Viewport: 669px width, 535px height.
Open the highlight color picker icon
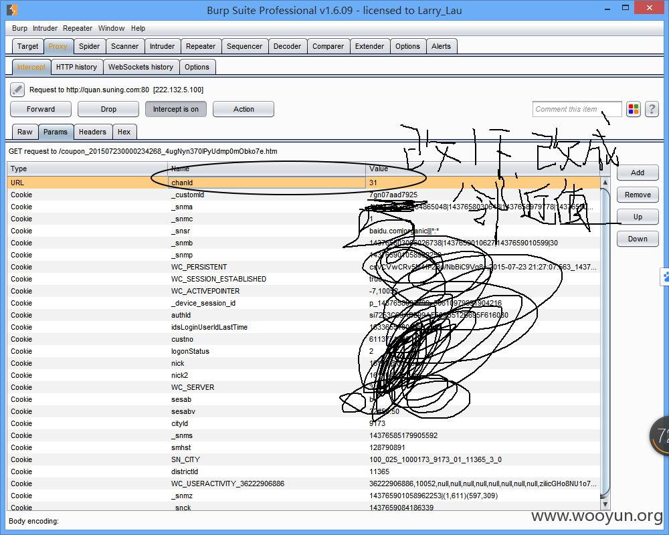[x=634, y=109]
